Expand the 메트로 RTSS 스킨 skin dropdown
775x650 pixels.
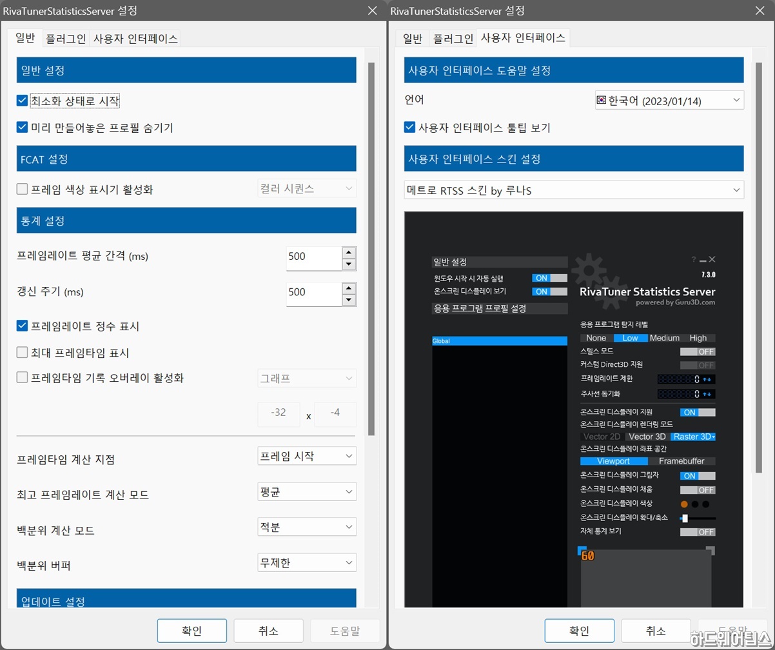click(x=574, y=190)
